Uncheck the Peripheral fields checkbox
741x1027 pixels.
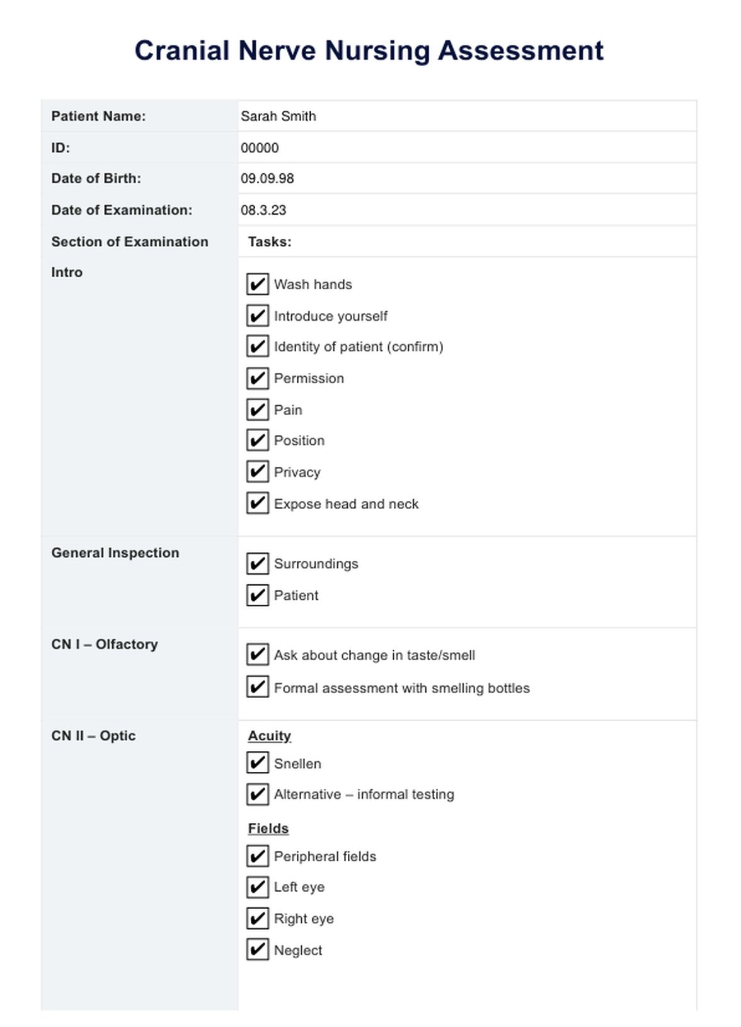click(257, 856)
